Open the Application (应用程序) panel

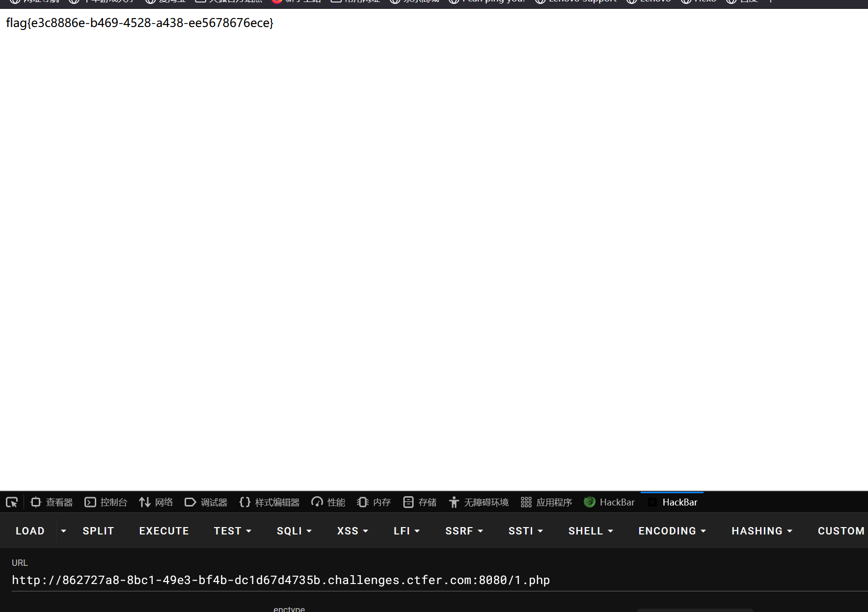(546, 502)
